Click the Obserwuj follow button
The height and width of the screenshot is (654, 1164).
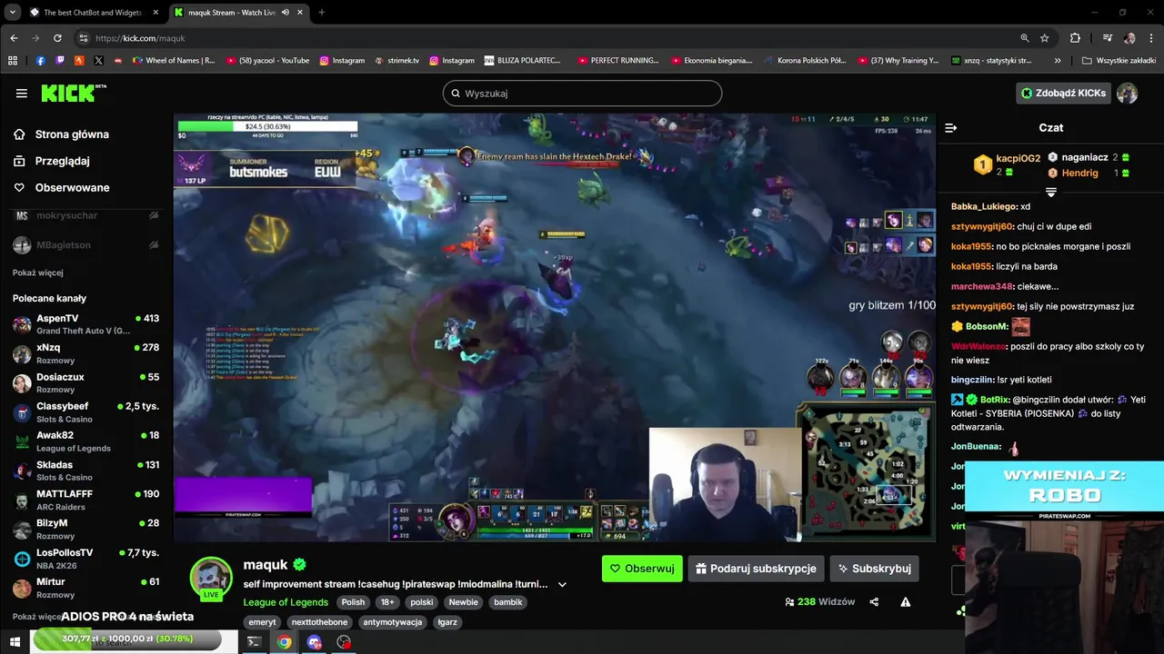coord(642,569)
